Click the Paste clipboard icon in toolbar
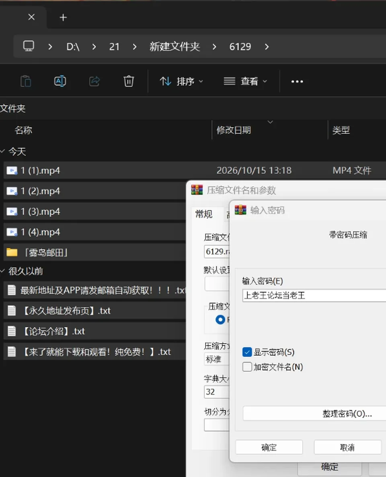The height and width of the screenshot is (477, 386). 26,81
